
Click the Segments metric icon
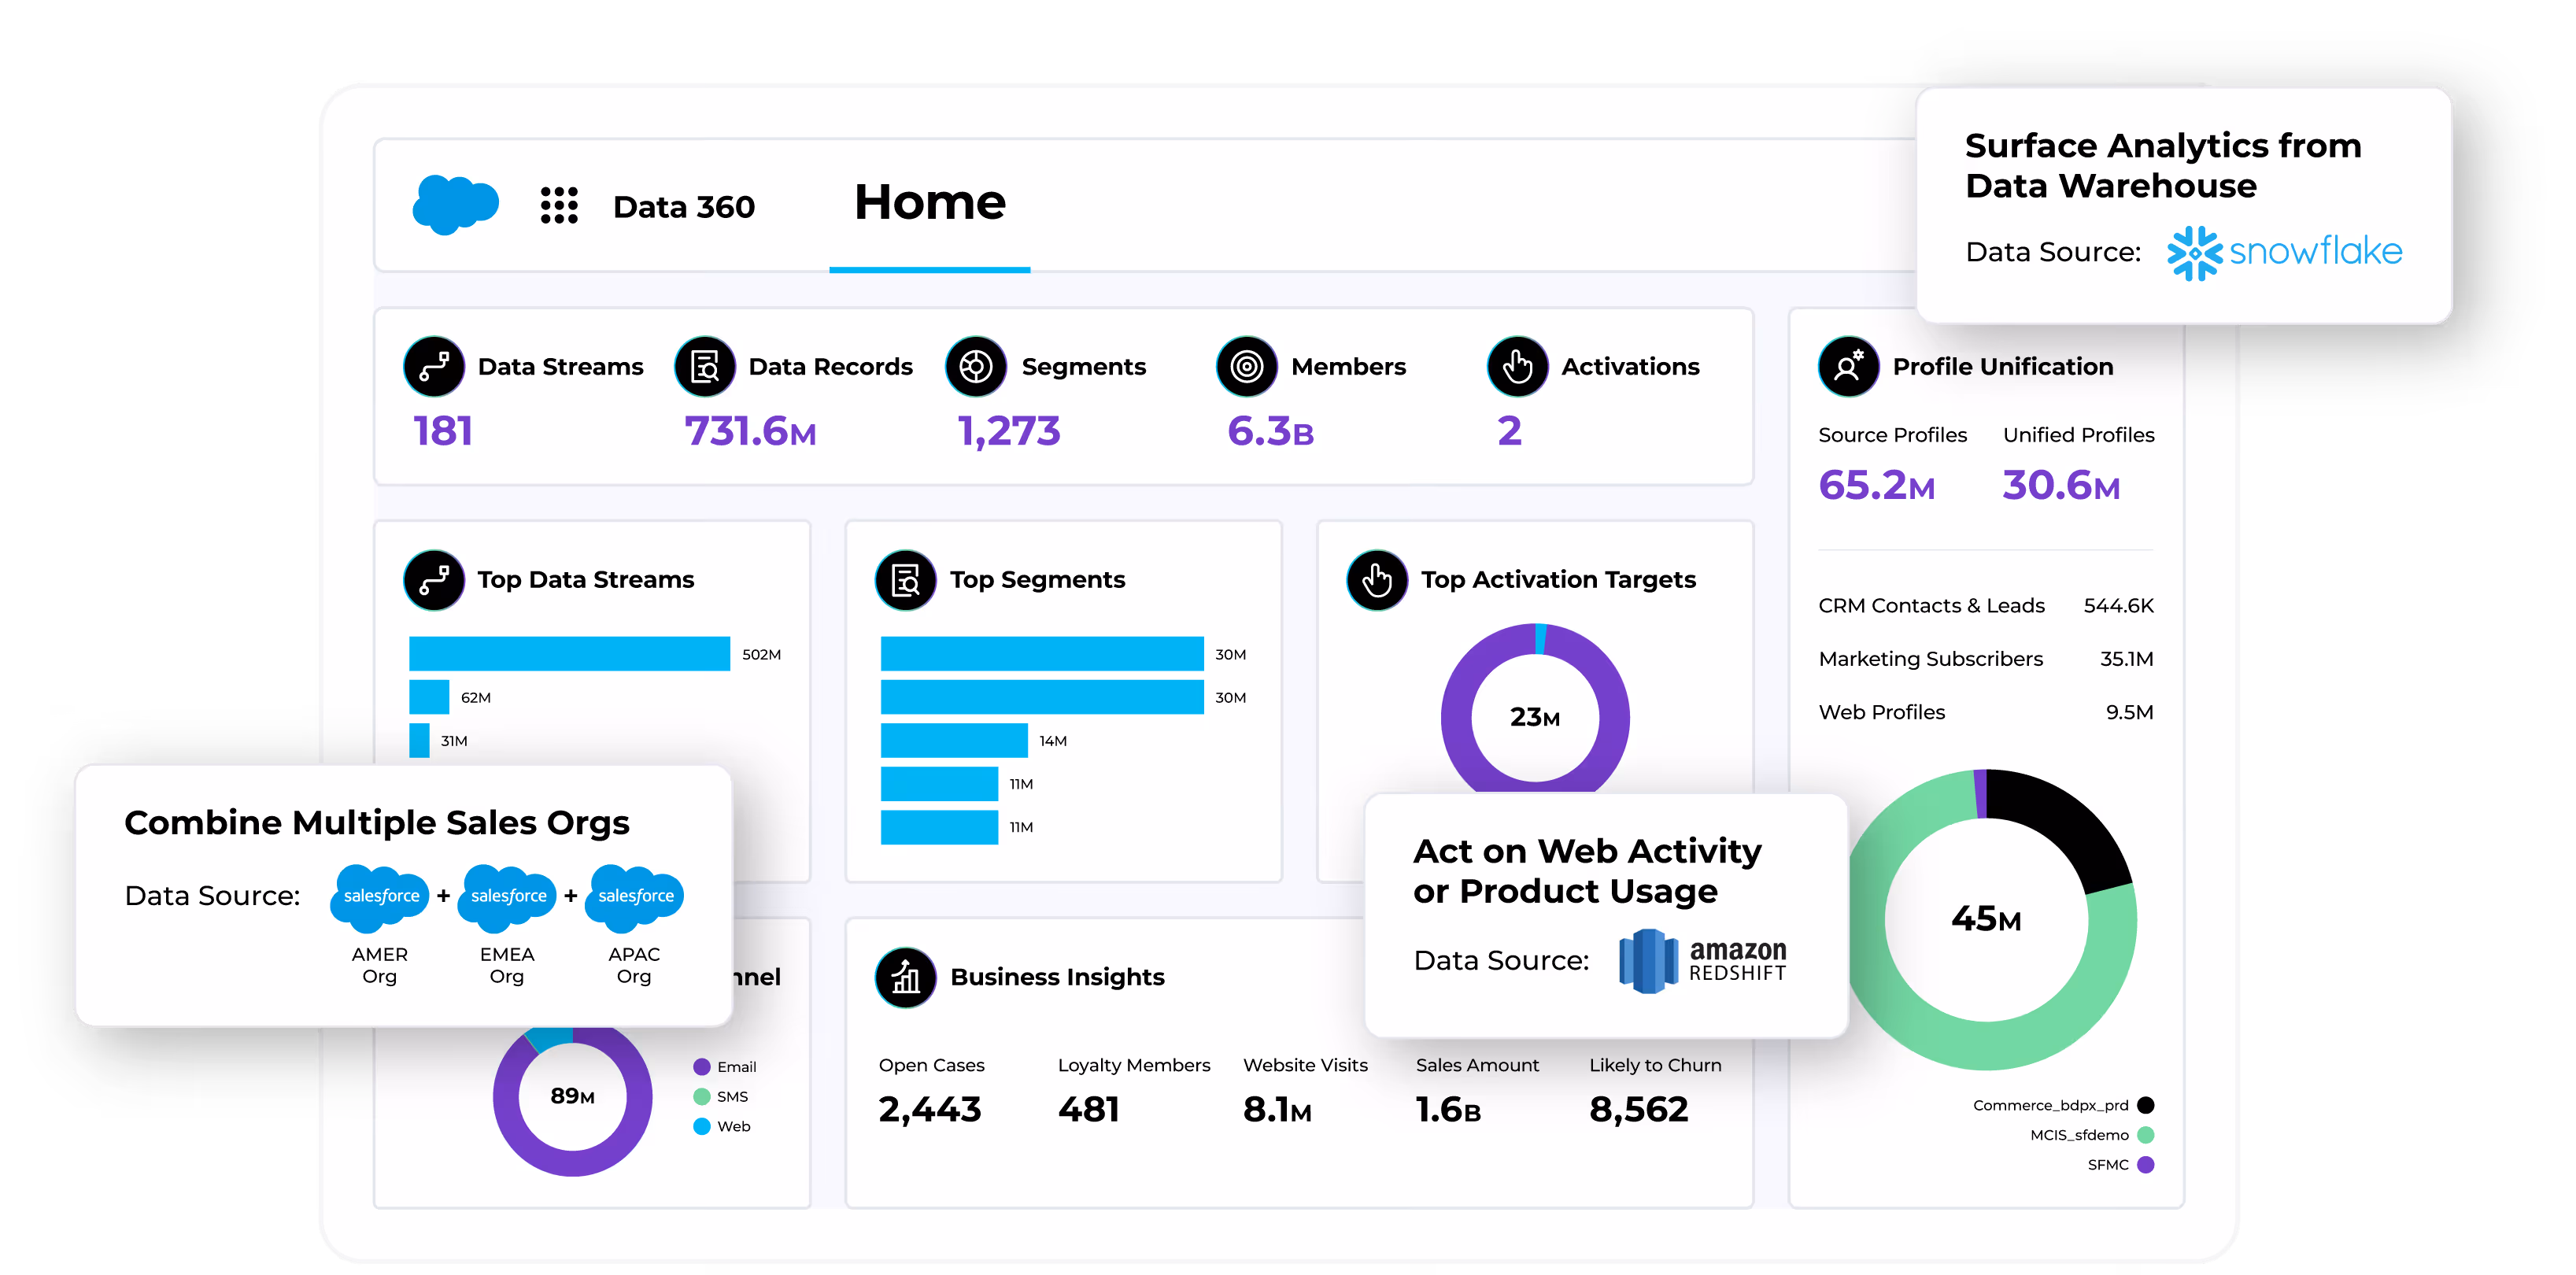(x=976, y=367)
